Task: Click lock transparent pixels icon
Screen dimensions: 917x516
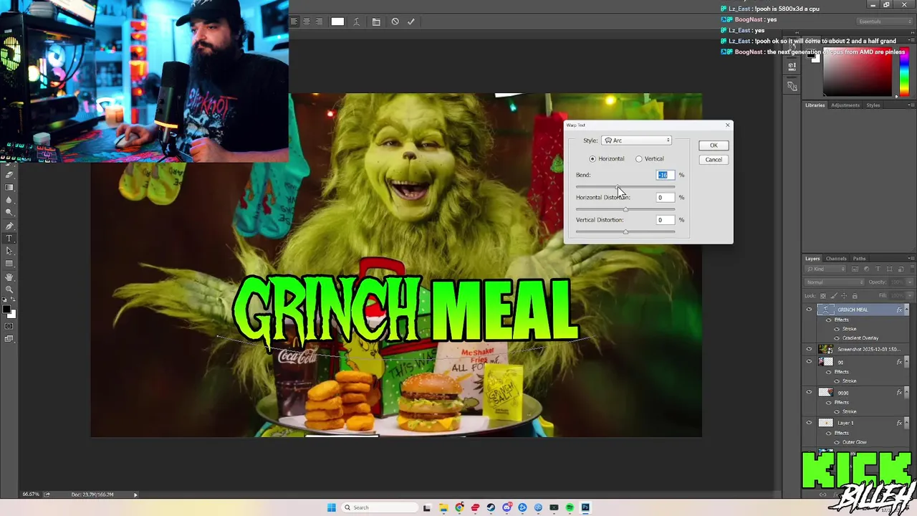Action: click(x=823, y=296)
